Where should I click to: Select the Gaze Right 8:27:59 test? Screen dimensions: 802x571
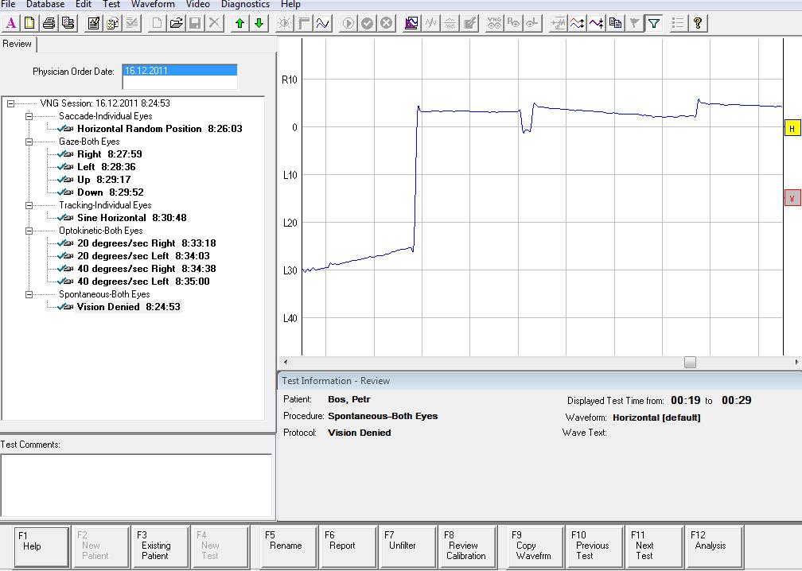(110, 154)
